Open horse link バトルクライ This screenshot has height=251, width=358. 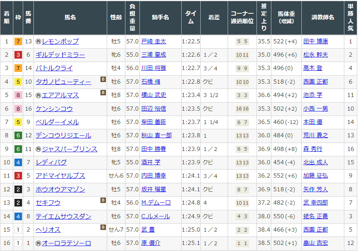54,68
